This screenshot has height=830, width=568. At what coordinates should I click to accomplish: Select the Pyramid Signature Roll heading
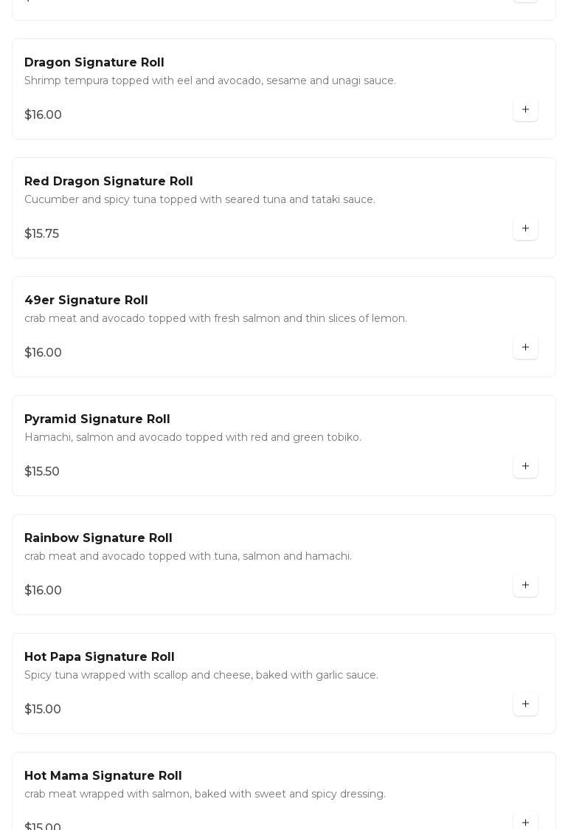point(97,419)
